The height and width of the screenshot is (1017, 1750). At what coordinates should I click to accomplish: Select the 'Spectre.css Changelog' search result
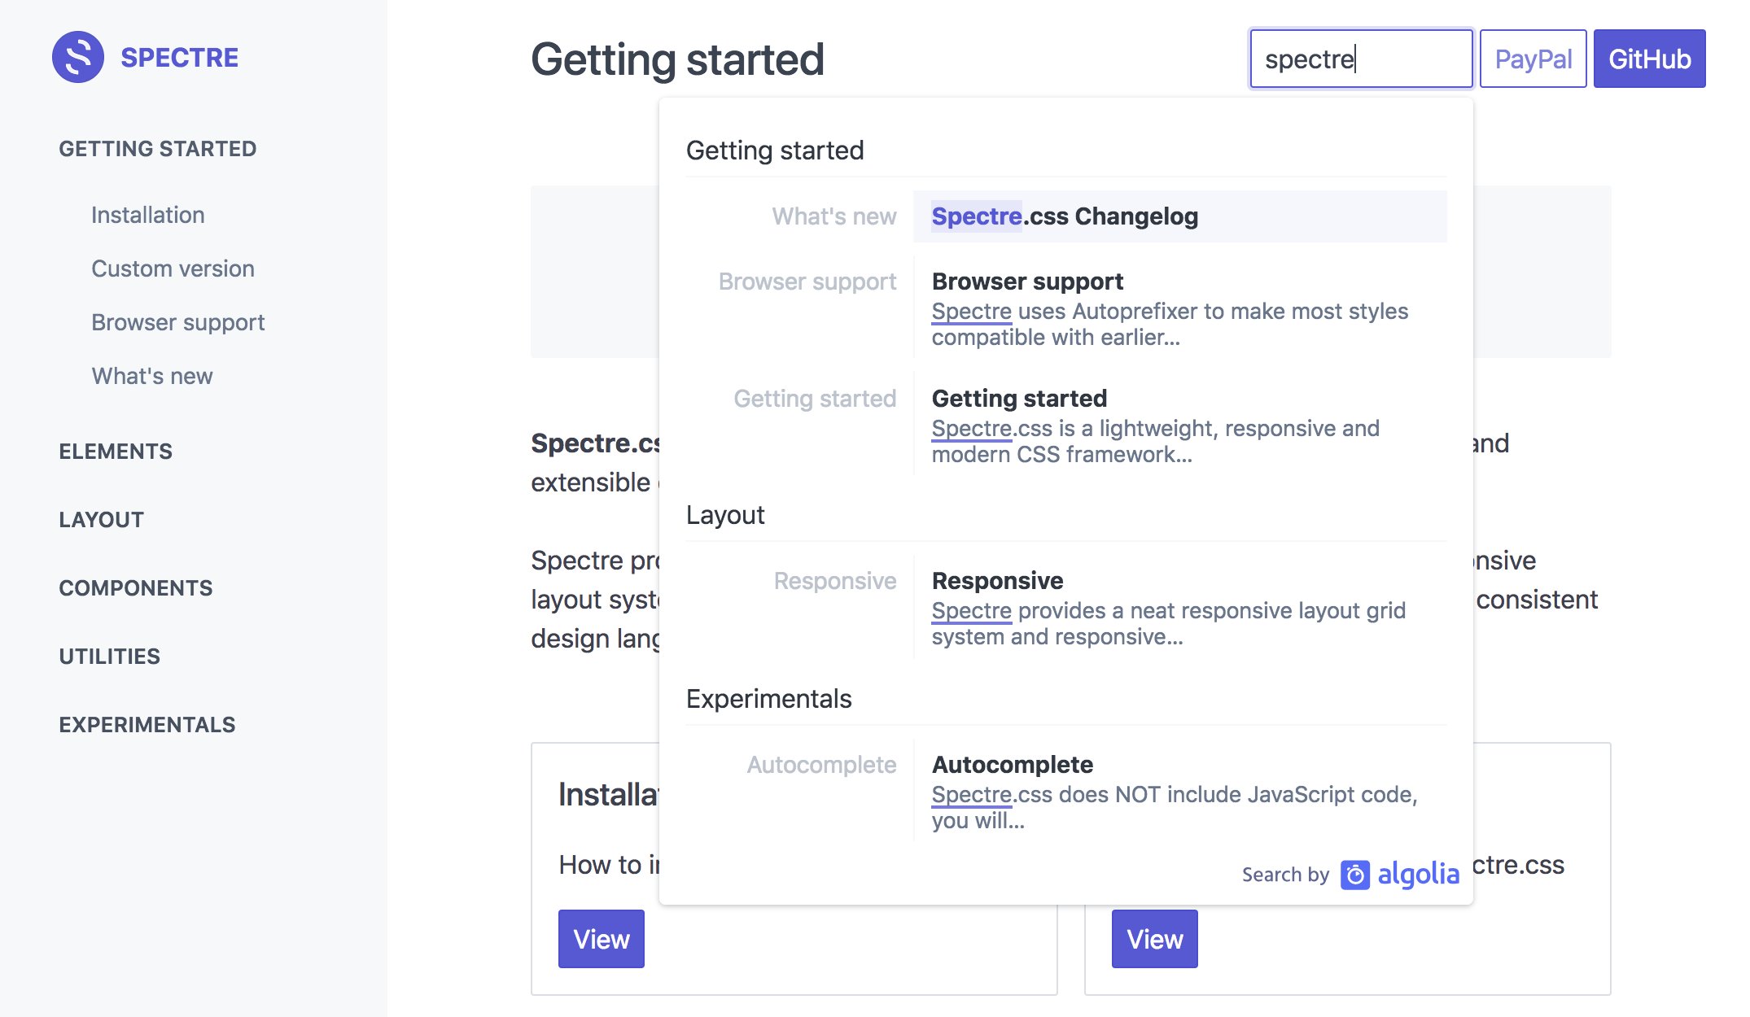tap(1180, 216)
